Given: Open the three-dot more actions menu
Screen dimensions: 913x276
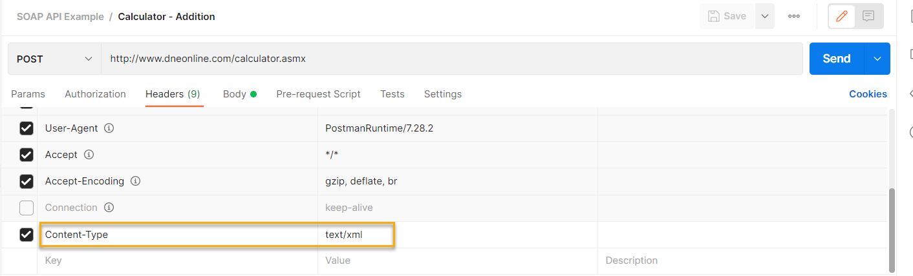Looking at the screenshot, I should tap(794, 17).
